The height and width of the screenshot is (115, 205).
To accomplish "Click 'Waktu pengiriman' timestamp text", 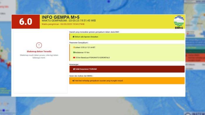I will pos(63,24).
